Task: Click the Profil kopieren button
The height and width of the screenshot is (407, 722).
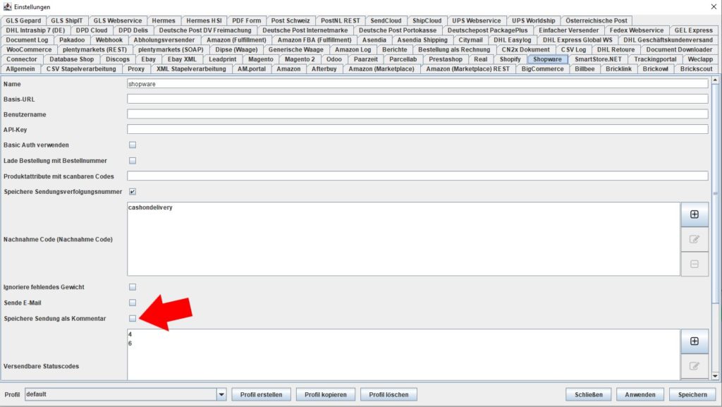Action: 326,394
